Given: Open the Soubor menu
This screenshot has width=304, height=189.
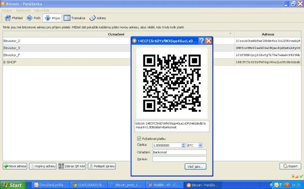Looking at the screenshot, I should coord(7,10).
